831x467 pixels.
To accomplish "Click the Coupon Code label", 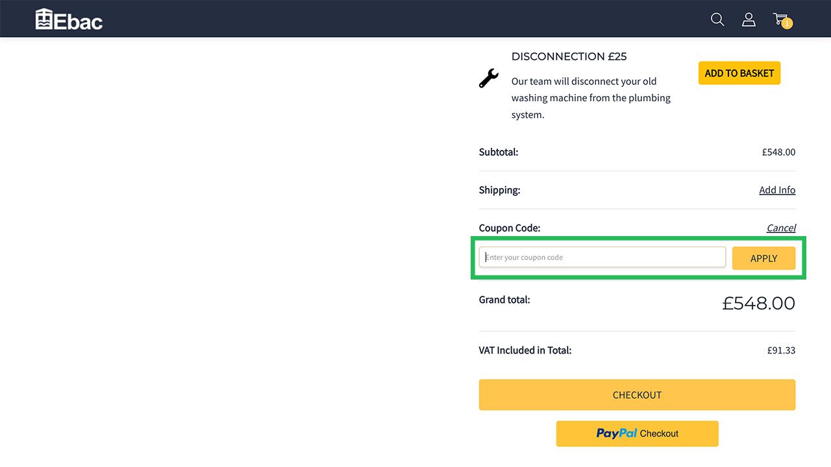I will [509, 228].
